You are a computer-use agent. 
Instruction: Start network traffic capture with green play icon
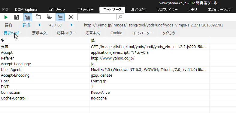click(x=6, y=17)
